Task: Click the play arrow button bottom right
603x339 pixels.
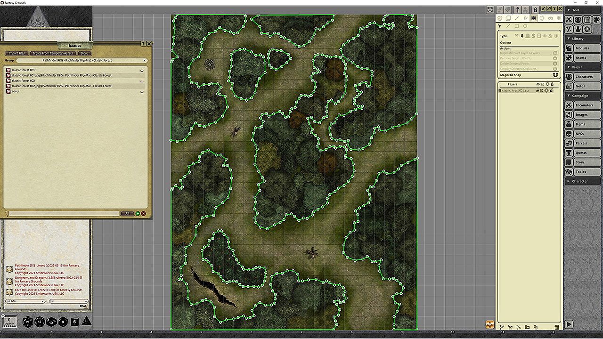Action: (569, 324)
